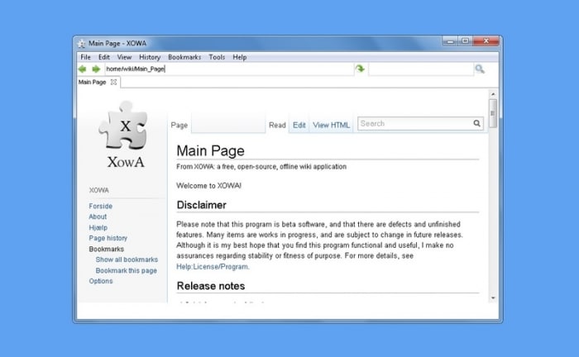Click the magnifier icon inside the wiki Search box
This screenshot has height=357, width=579.
[476, 123]
